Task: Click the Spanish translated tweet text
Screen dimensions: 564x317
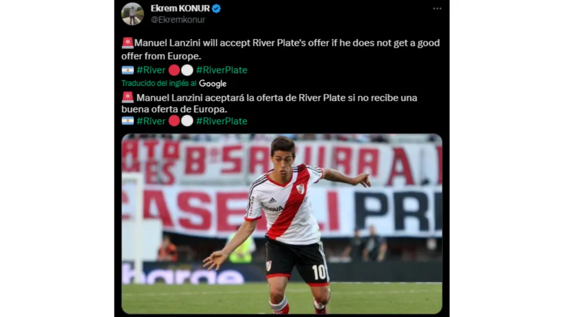Action: 269,103
